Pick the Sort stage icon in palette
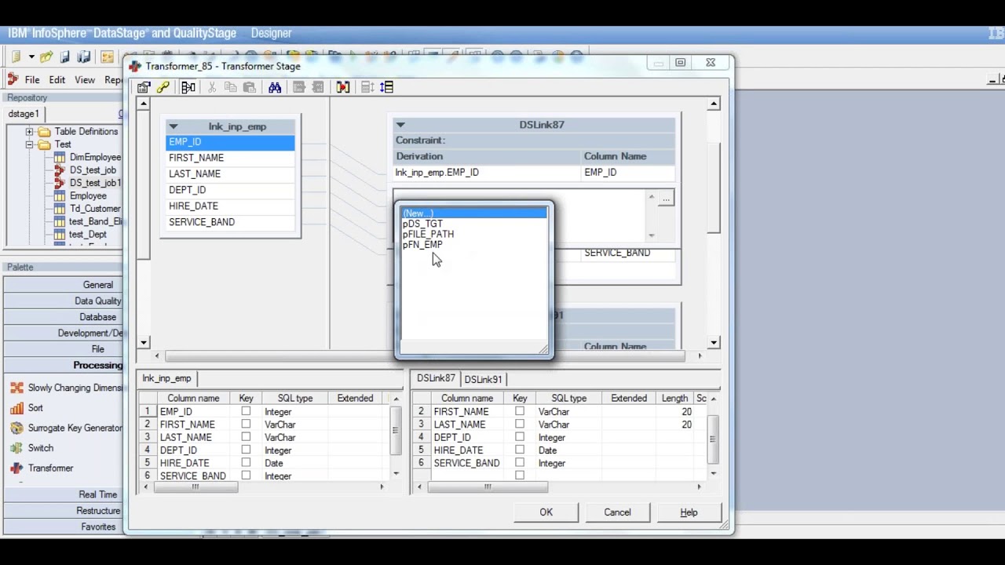 click(x=16, y=408)
